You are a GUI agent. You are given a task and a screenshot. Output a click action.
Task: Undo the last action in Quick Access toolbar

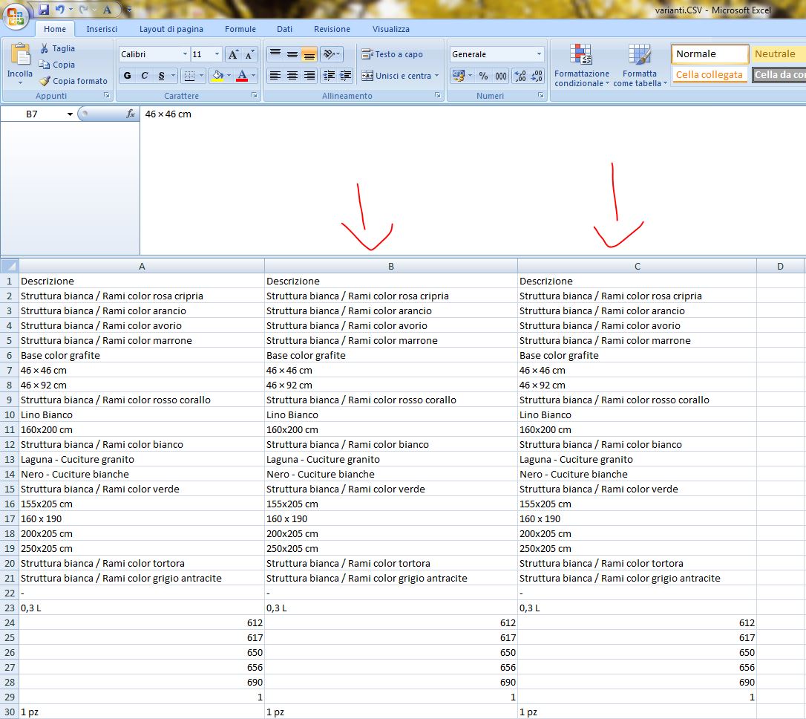[x=59, y=9]
